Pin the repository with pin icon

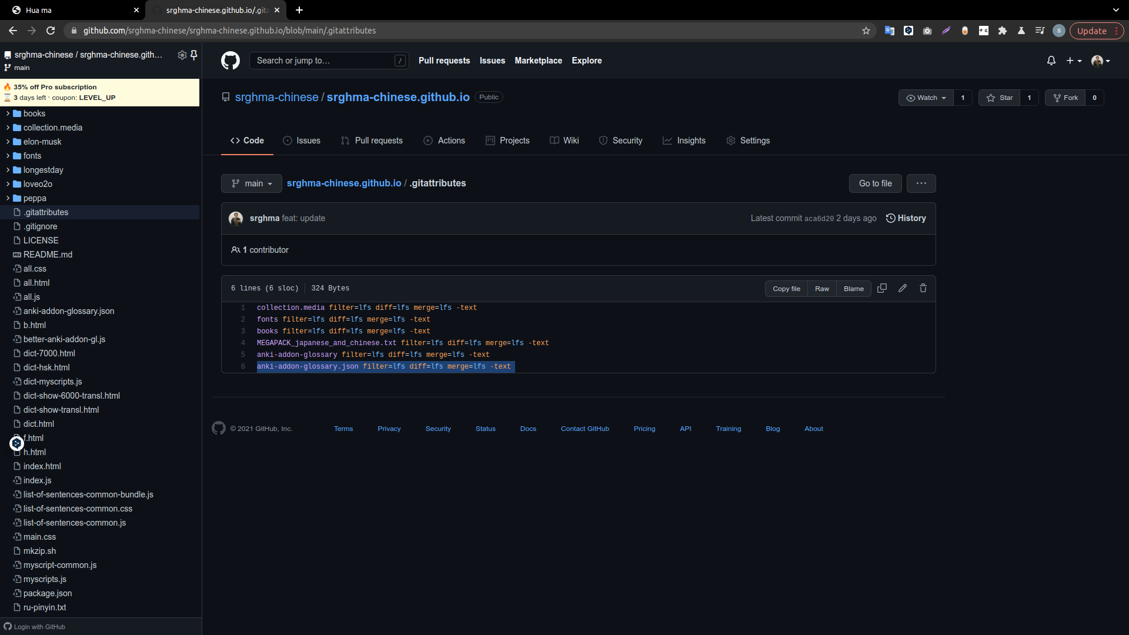point(194,55)
